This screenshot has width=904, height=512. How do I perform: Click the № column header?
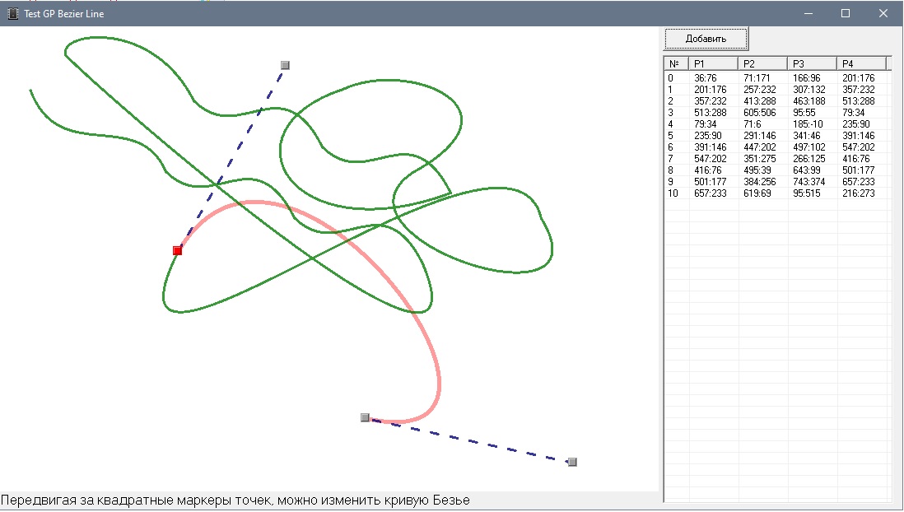(x=676, y=63)
